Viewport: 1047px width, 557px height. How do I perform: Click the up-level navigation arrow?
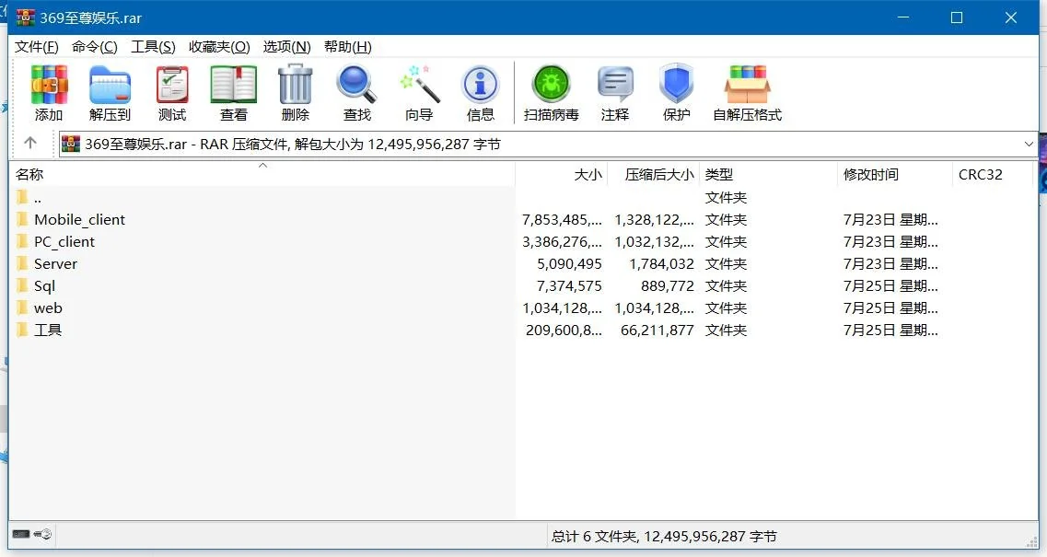click(x=30, y=144)
